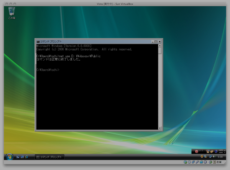Click VirtualBox USB devices status icon

click(x=197, y=162)
